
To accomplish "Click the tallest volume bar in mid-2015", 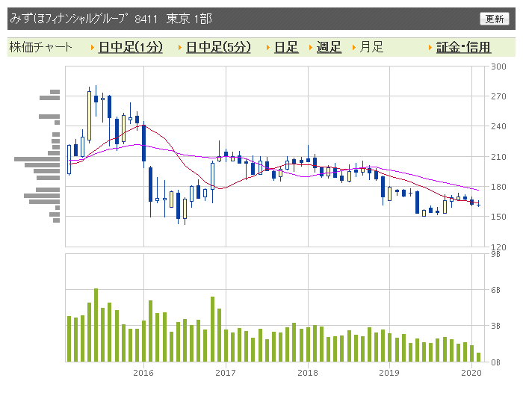I will tap(96, 325).
